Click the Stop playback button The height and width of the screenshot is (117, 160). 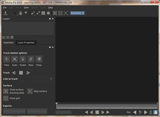pos(97,112)
